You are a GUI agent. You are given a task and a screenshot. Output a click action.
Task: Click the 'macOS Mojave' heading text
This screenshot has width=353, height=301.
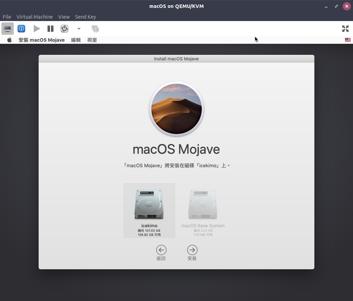(176, 149)
